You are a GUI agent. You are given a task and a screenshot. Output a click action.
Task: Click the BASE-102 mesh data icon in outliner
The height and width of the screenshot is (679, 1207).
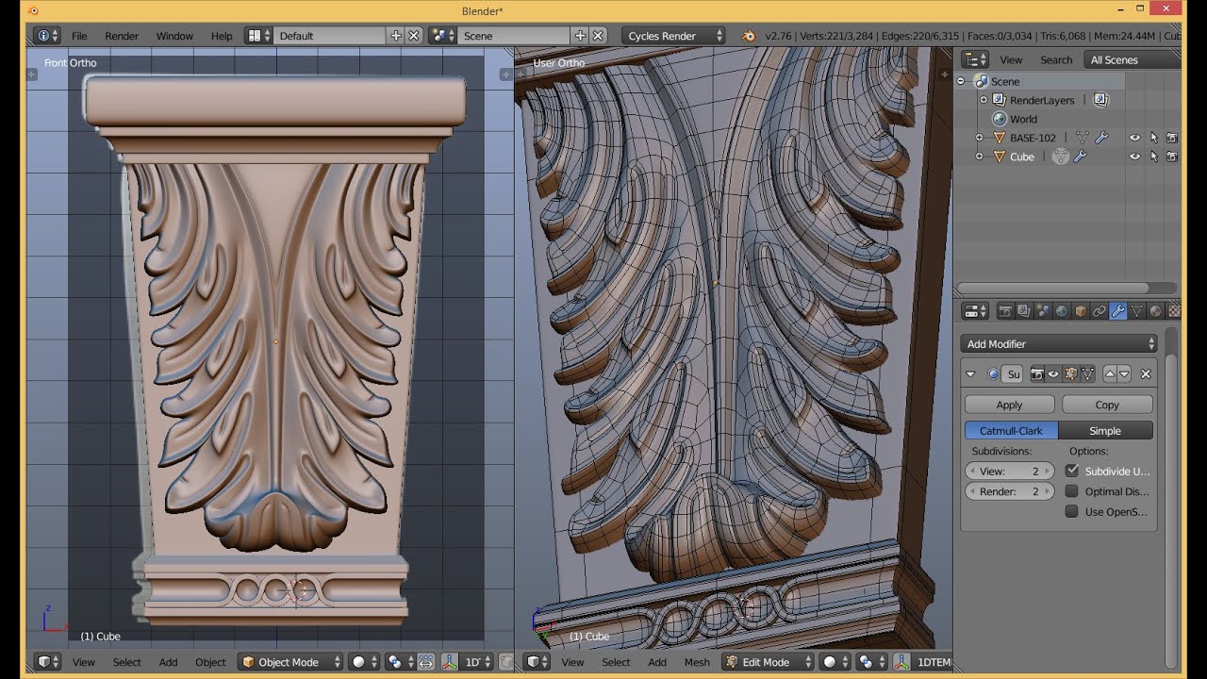pyautogui.click(x=1082, y=138)
